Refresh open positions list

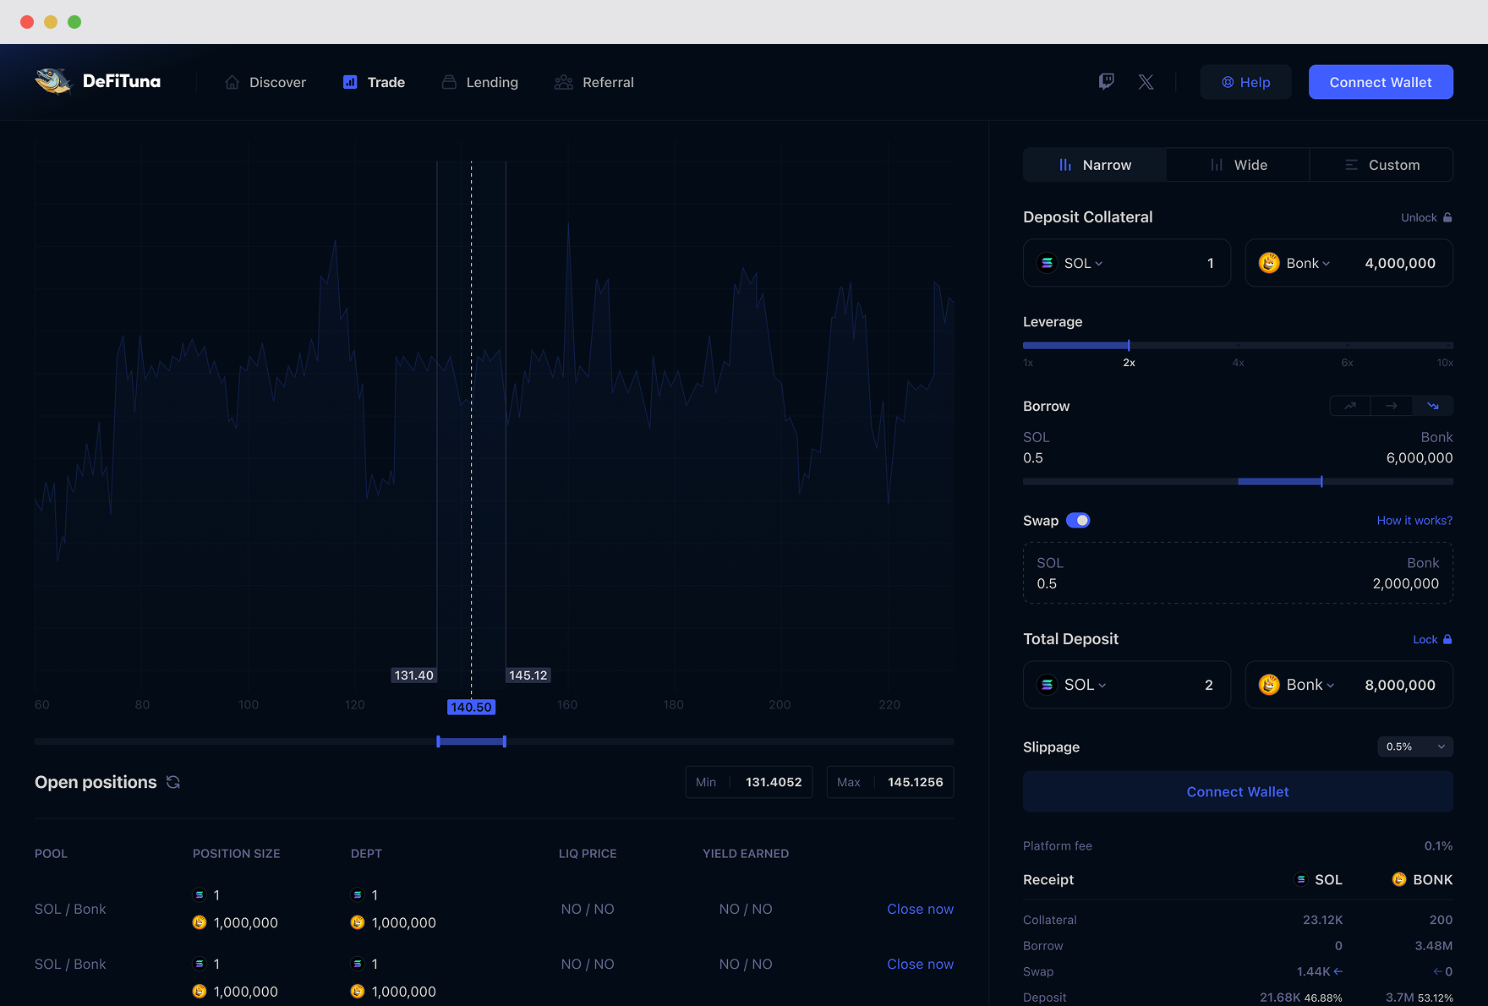click(x=173, y=782)
